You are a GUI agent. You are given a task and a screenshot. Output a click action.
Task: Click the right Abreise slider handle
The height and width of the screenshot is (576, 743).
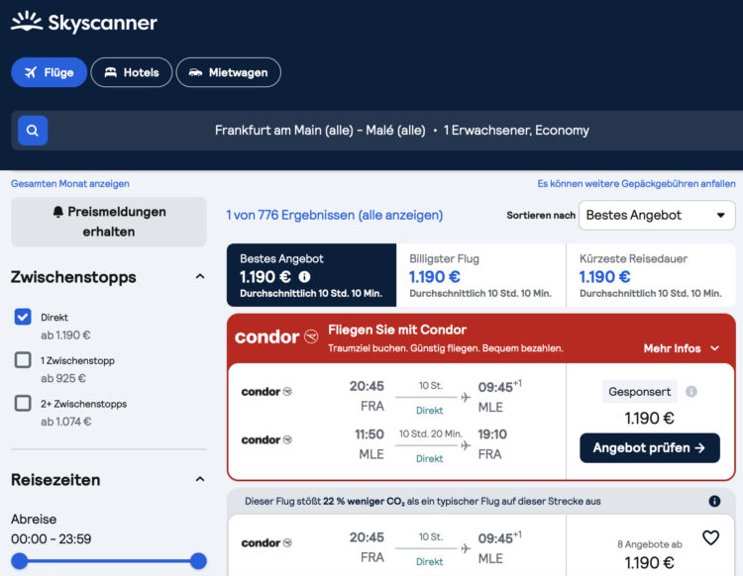198,561
